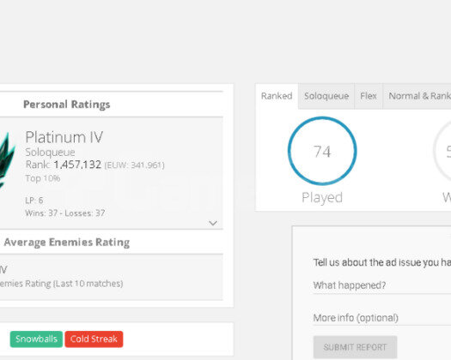Click the More info (optional) field

click(382, 318)
